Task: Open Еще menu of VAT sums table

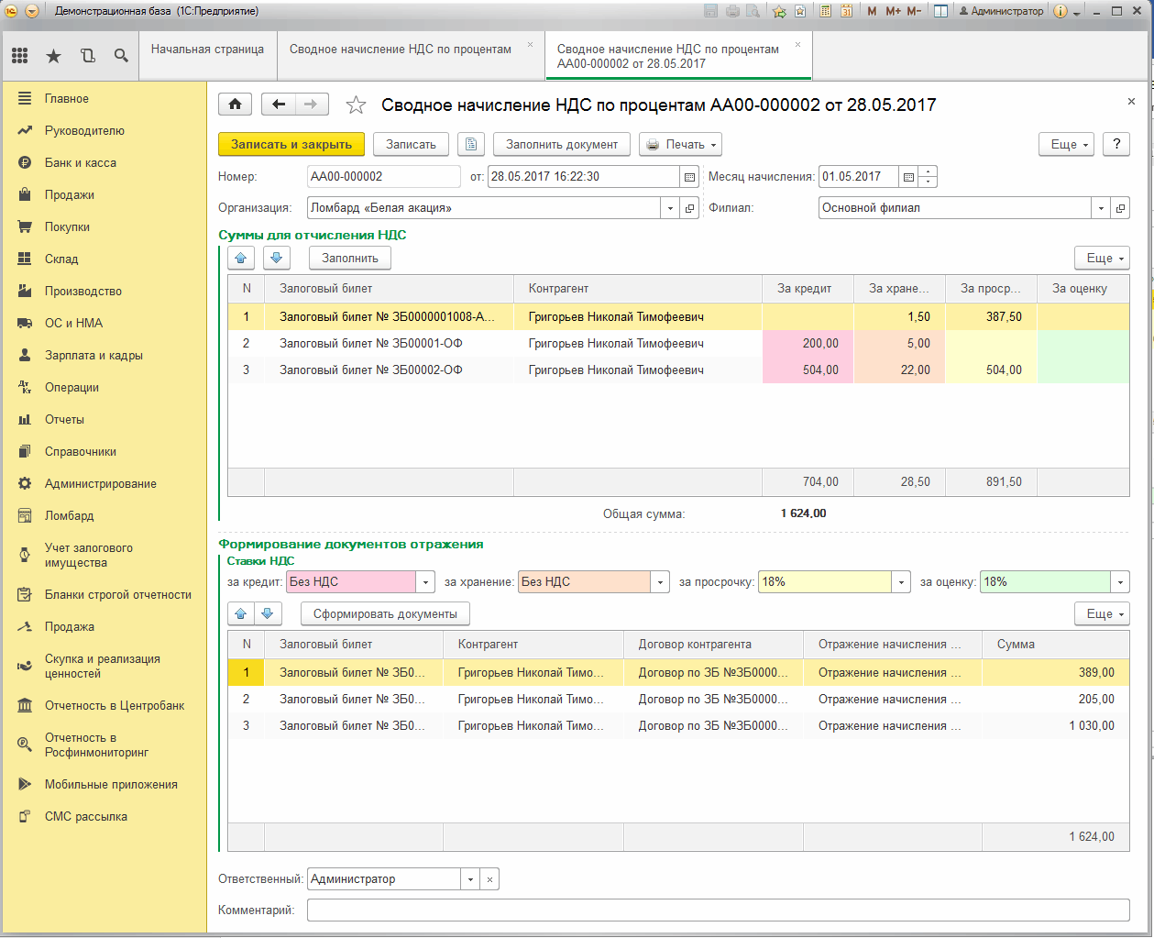Action: [x=1102, y=259]
